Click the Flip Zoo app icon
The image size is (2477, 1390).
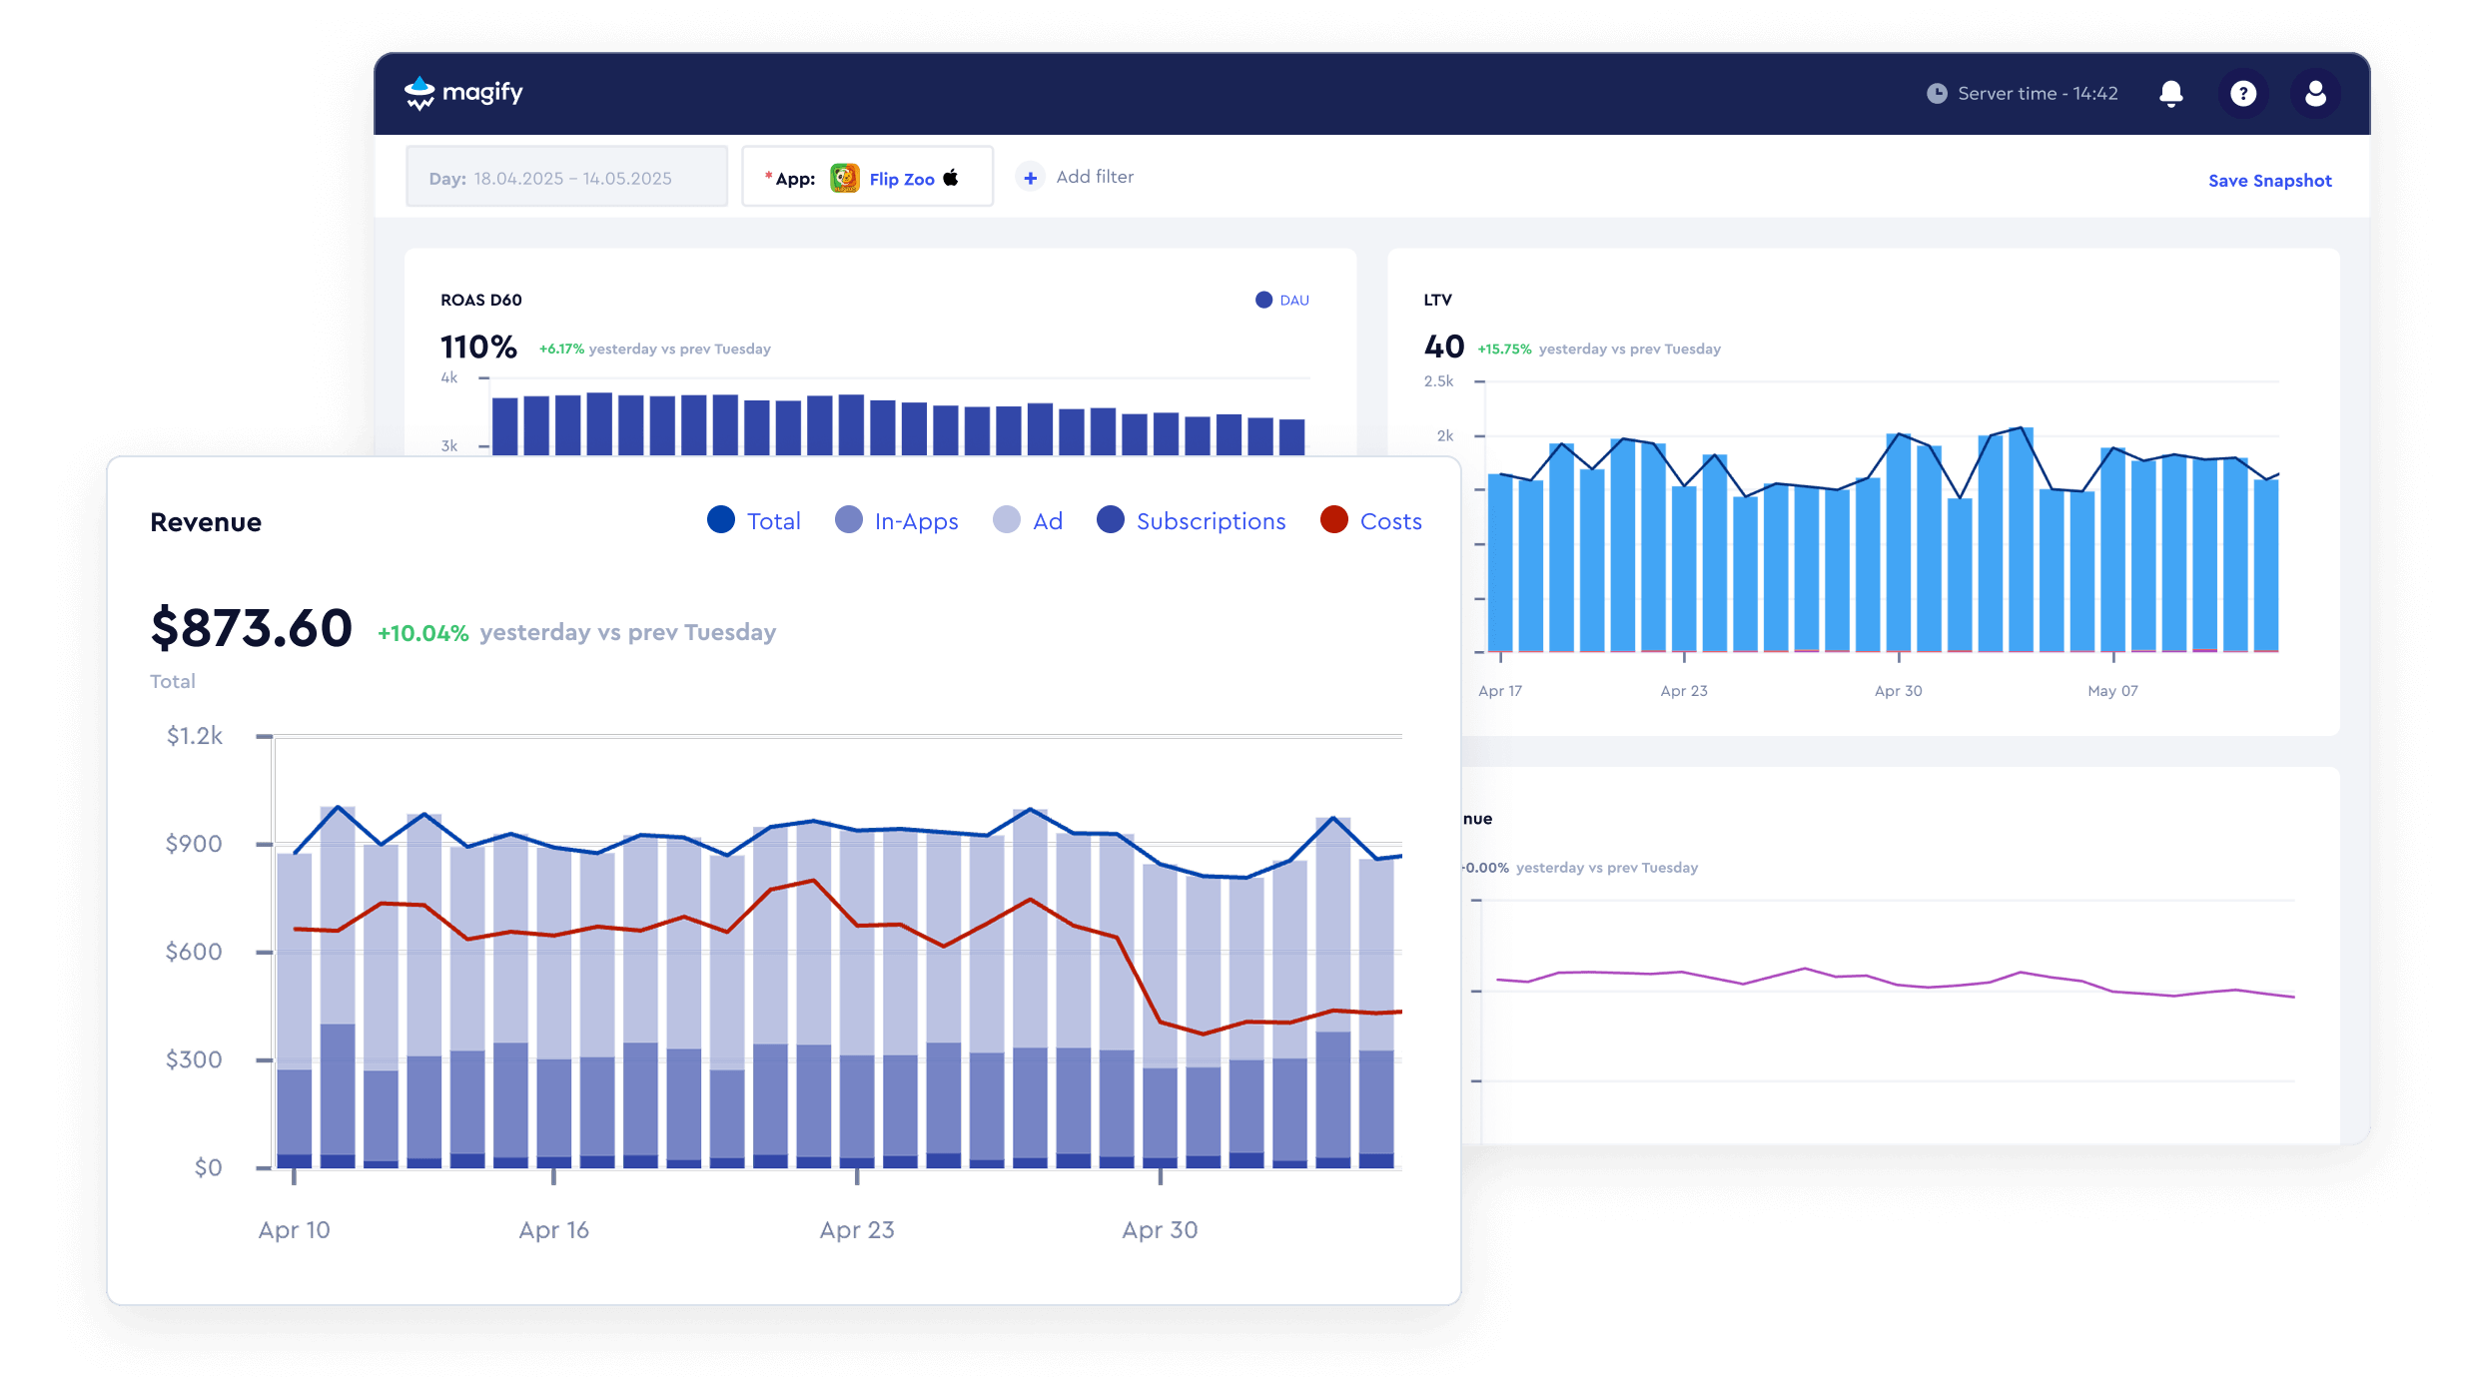tap(845, 178)
